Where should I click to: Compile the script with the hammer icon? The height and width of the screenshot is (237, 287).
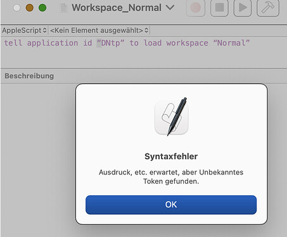pyautogui.click(x=268, y=8)
